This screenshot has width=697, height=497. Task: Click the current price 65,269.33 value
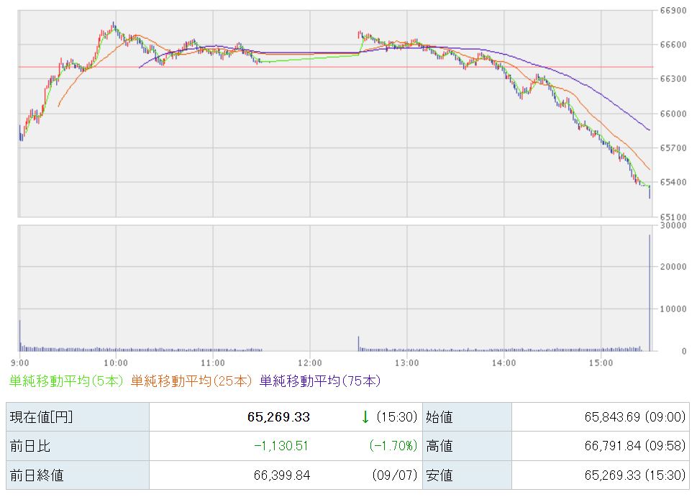tap(278, 417)
